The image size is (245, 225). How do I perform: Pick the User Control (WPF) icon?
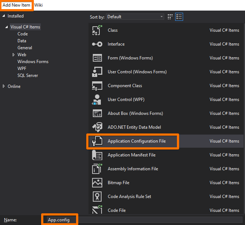[97, 100]
